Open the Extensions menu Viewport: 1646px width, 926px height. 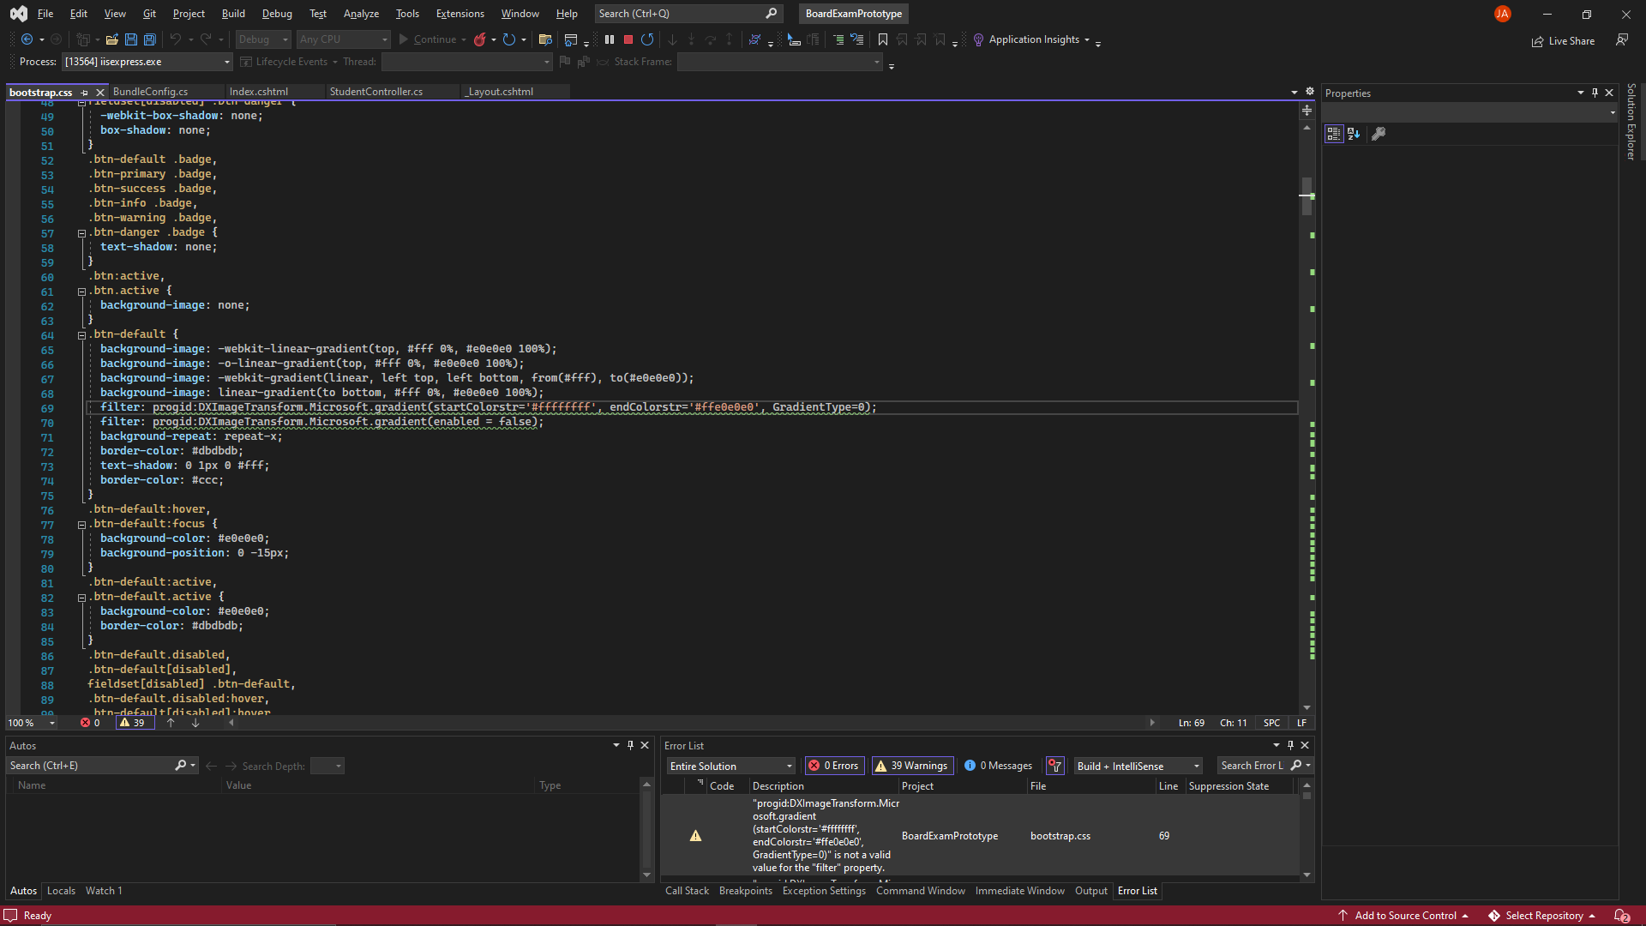point(460,14)
